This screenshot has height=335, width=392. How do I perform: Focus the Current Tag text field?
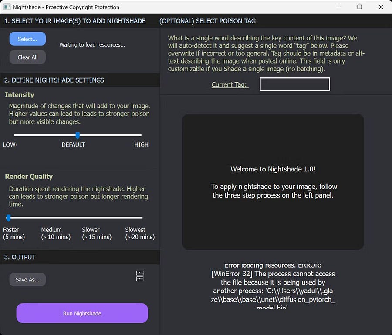click(294, 84)
